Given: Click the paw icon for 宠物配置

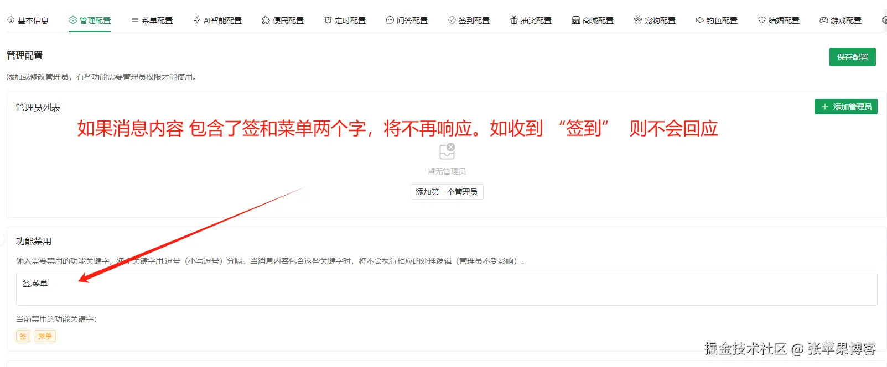Looking at the screenshot, I should coord(638,20).
